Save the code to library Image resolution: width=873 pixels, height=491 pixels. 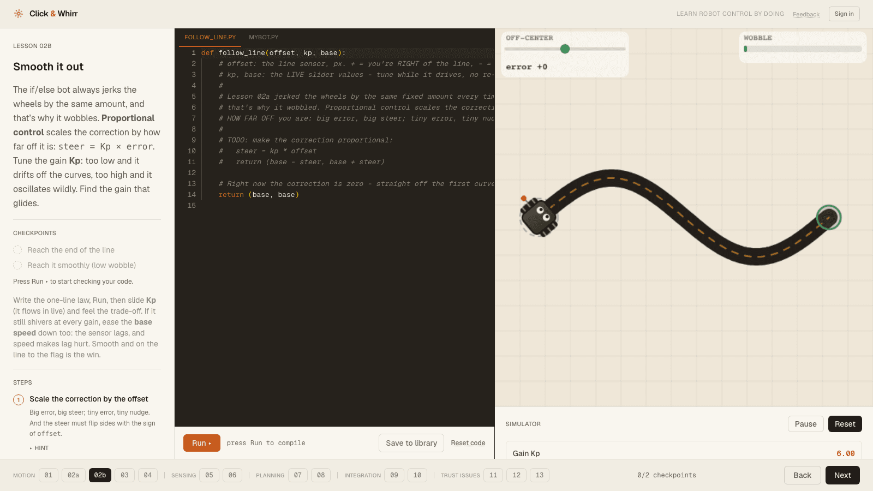[x=411, y=443]
